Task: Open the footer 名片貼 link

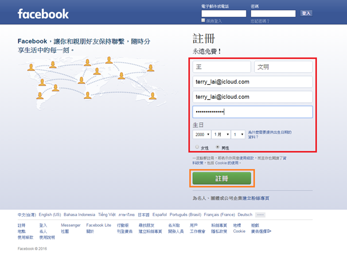Action: (x=174, y=226)
